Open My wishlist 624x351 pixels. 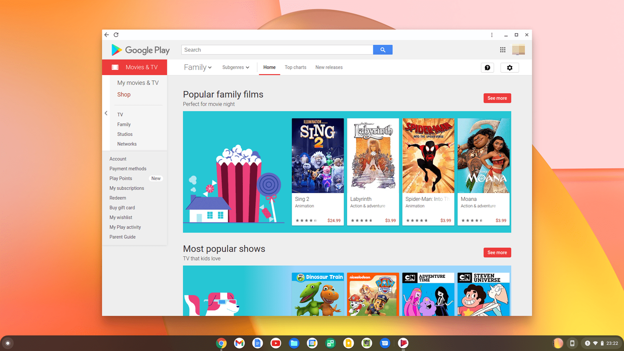(121, 217)
